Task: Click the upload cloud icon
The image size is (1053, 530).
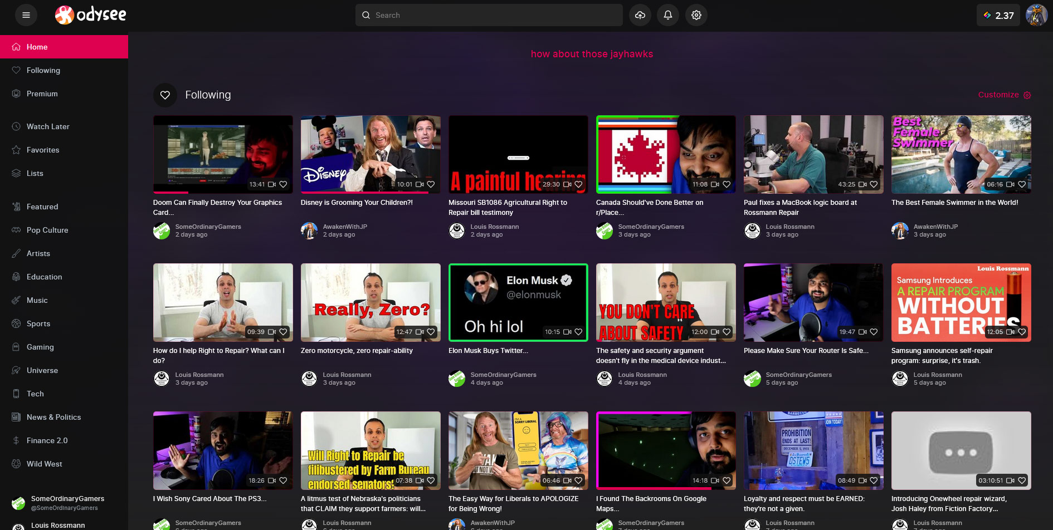Action: pos(640,15)
